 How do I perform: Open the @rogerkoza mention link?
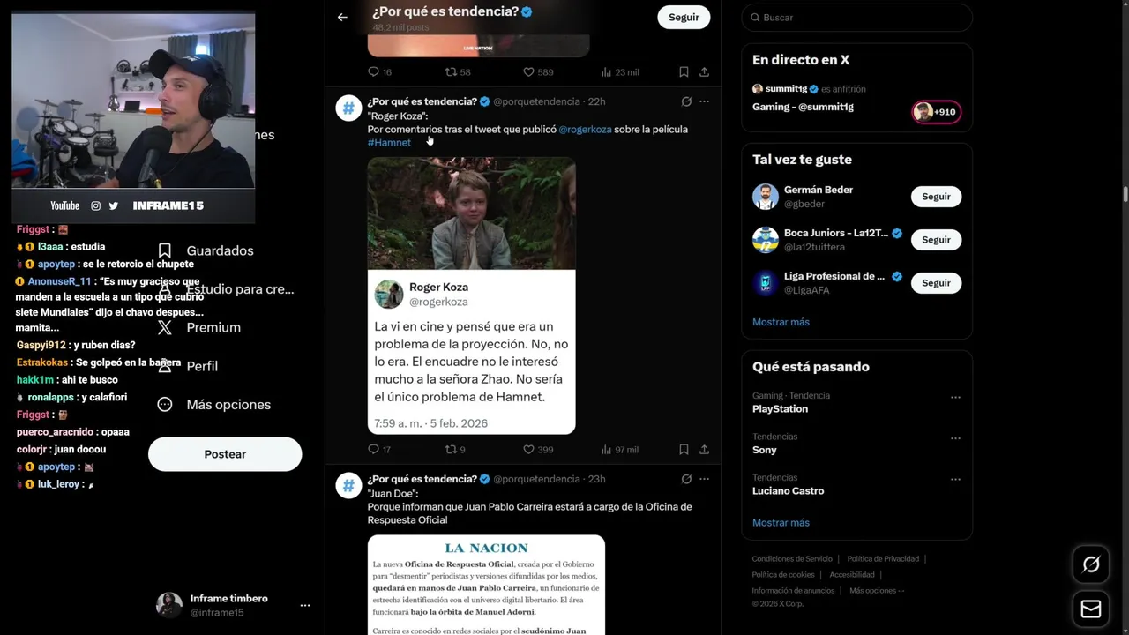click(x=585, y=129)
